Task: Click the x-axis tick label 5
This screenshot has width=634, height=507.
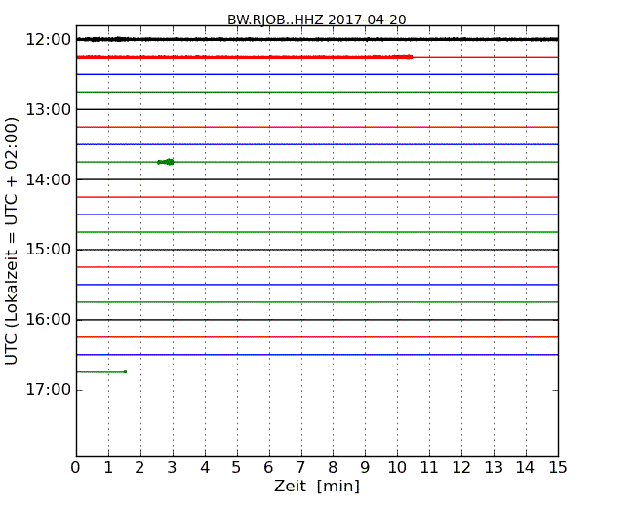Action: pyautogui.click(x=237, y=468)
